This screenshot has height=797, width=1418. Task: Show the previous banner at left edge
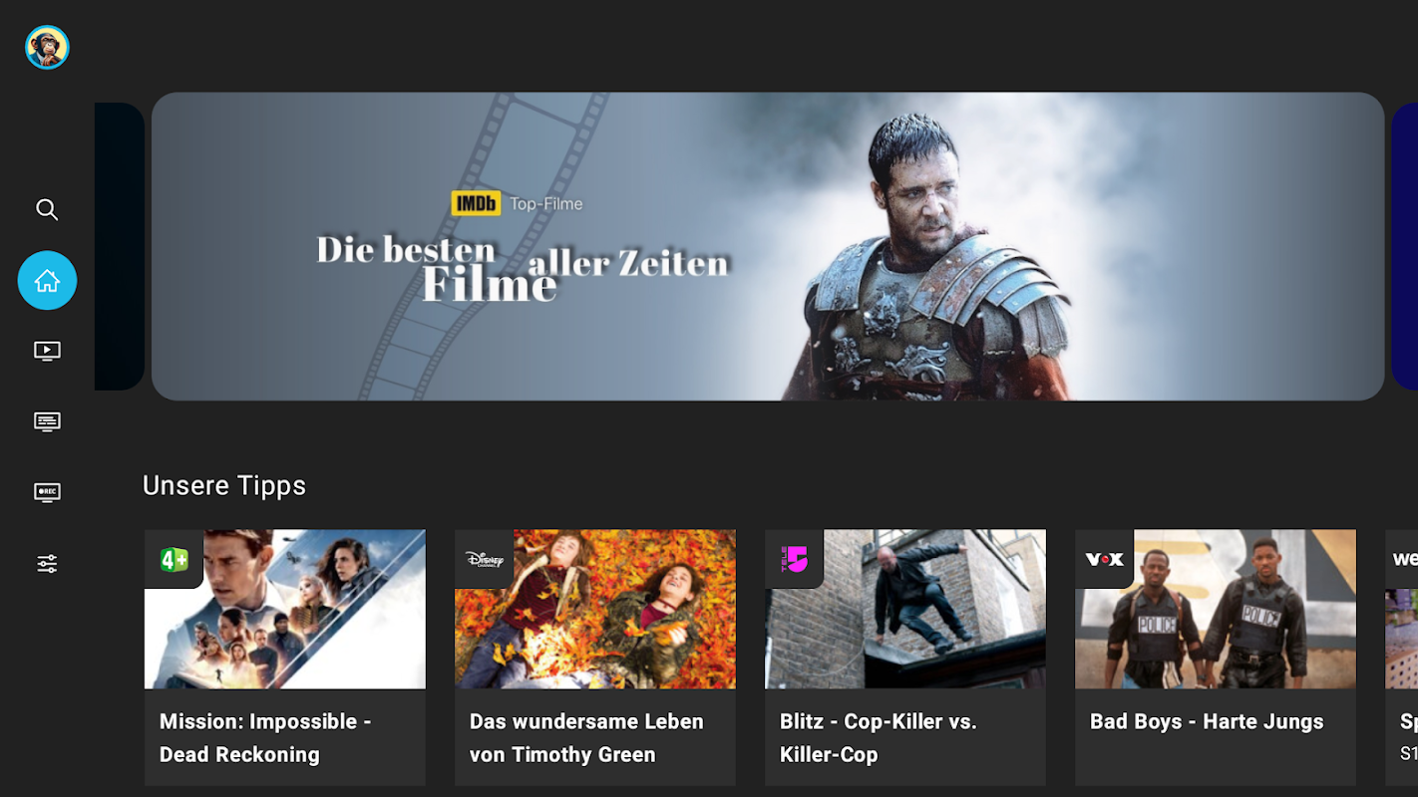(x=120, y=246)
